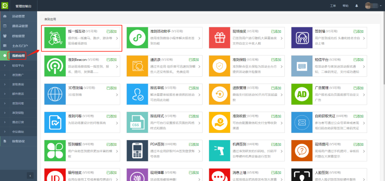Viewport: 385px width, 181px height.
Task: Open the 签到模板 four-leaf icon
Action: [x=55, y=151]
